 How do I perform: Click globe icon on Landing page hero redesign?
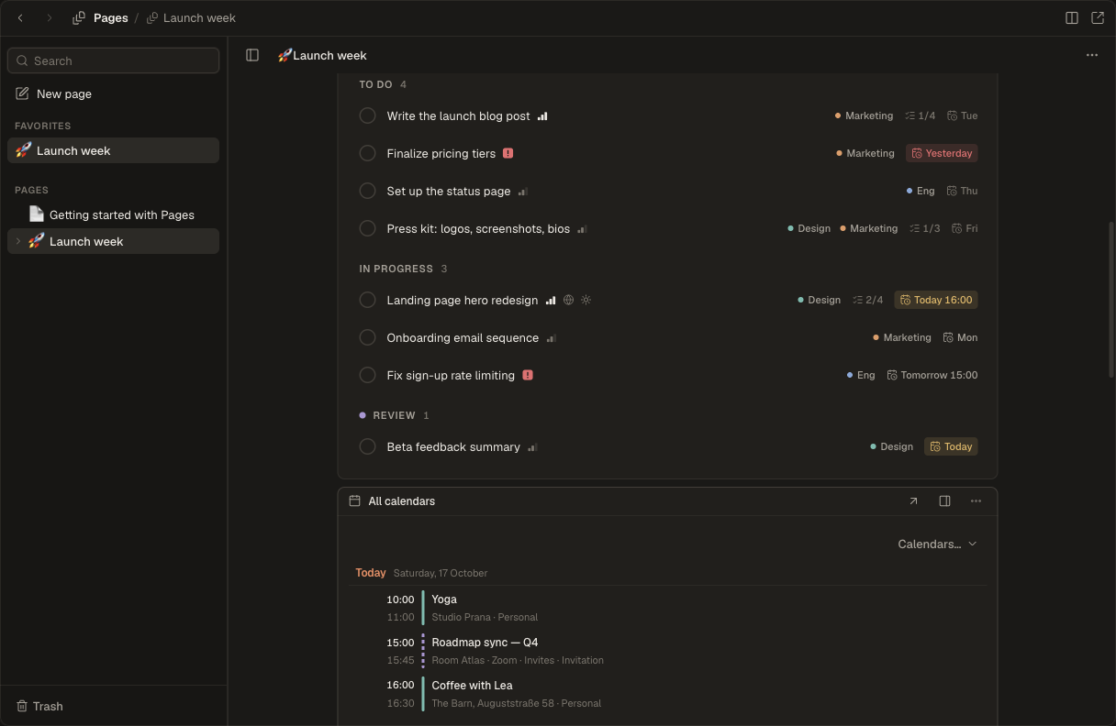pos(568,300)
